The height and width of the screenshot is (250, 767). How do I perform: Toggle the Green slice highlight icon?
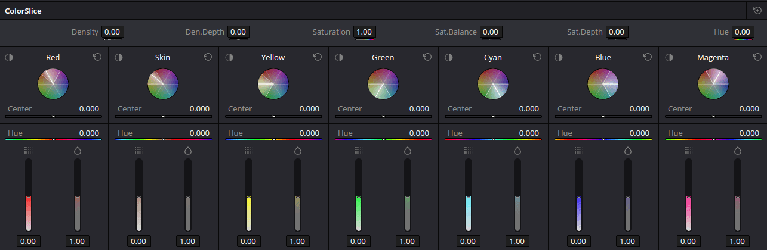338,57
